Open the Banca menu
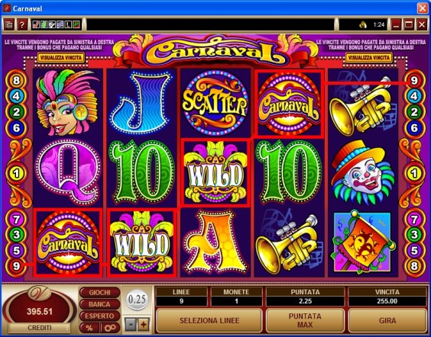The image size is (431, 337). click(x=99, y=304)
